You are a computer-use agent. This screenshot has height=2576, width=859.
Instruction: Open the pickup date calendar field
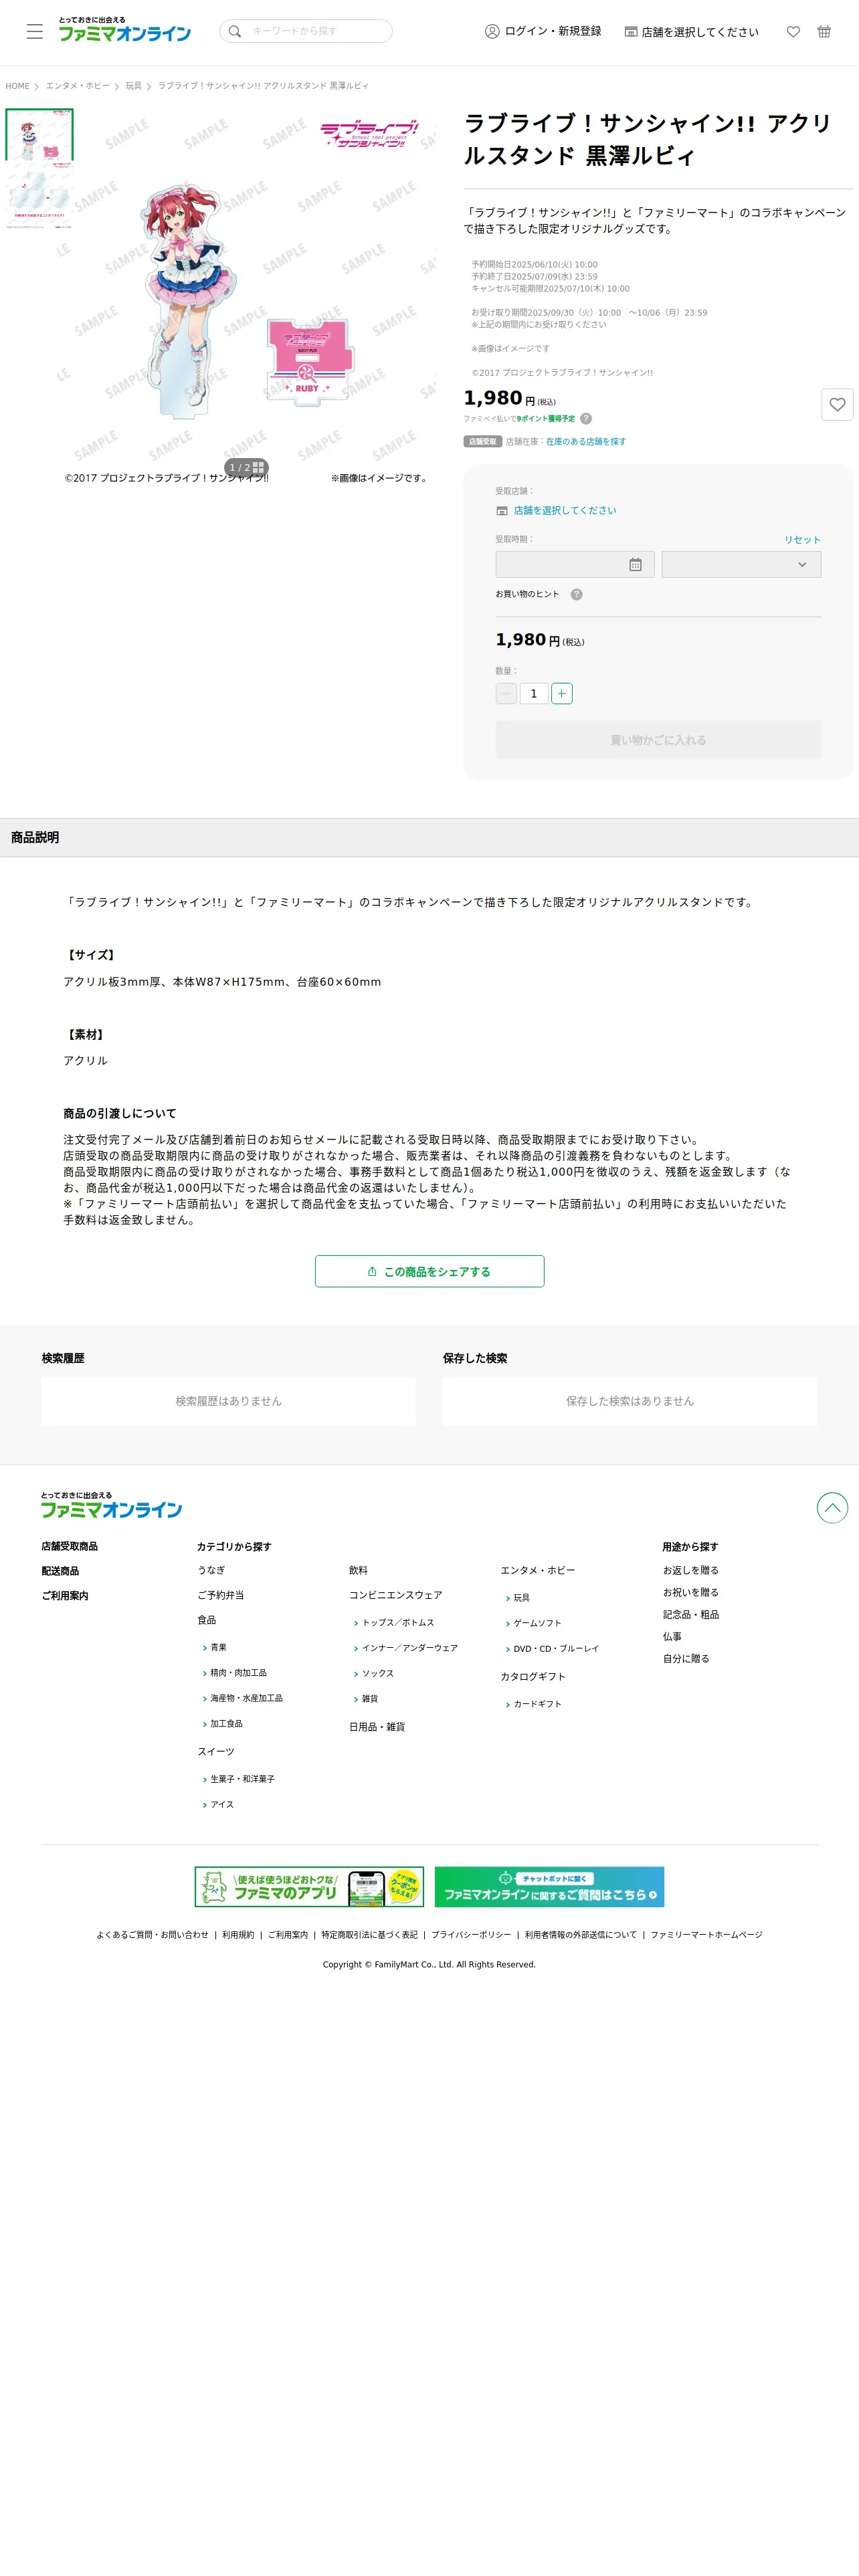(x=575, y=564)
